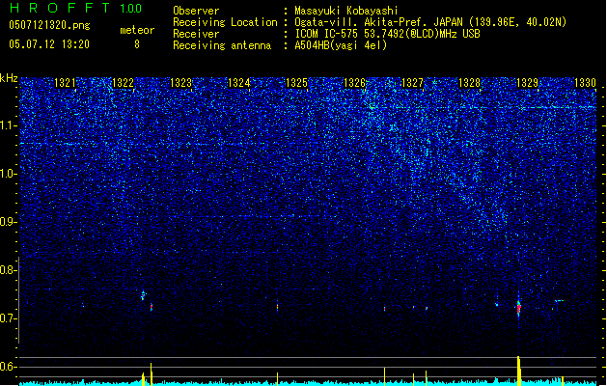607x386 pixels.
Task: Click the 1322 time marker
Action: (x=123, y=83)
